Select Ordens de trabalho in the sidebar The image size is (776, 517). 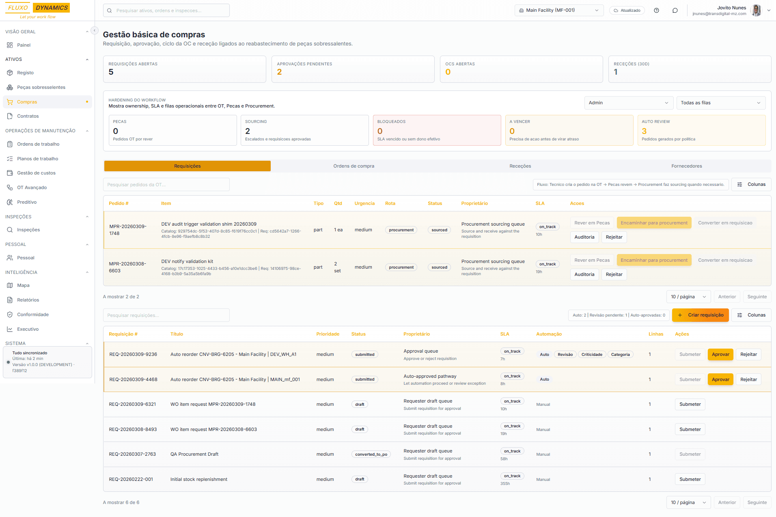[x=39, y=144]
